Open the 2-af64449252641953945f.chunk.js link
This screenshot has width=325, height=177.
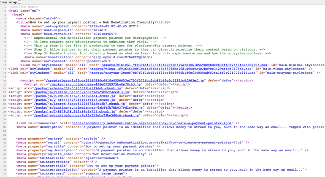coord(74,100)
